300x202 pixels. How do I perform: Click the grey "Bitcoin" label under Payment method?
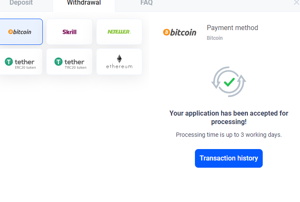pyautogui.click(x=214, y=38)
